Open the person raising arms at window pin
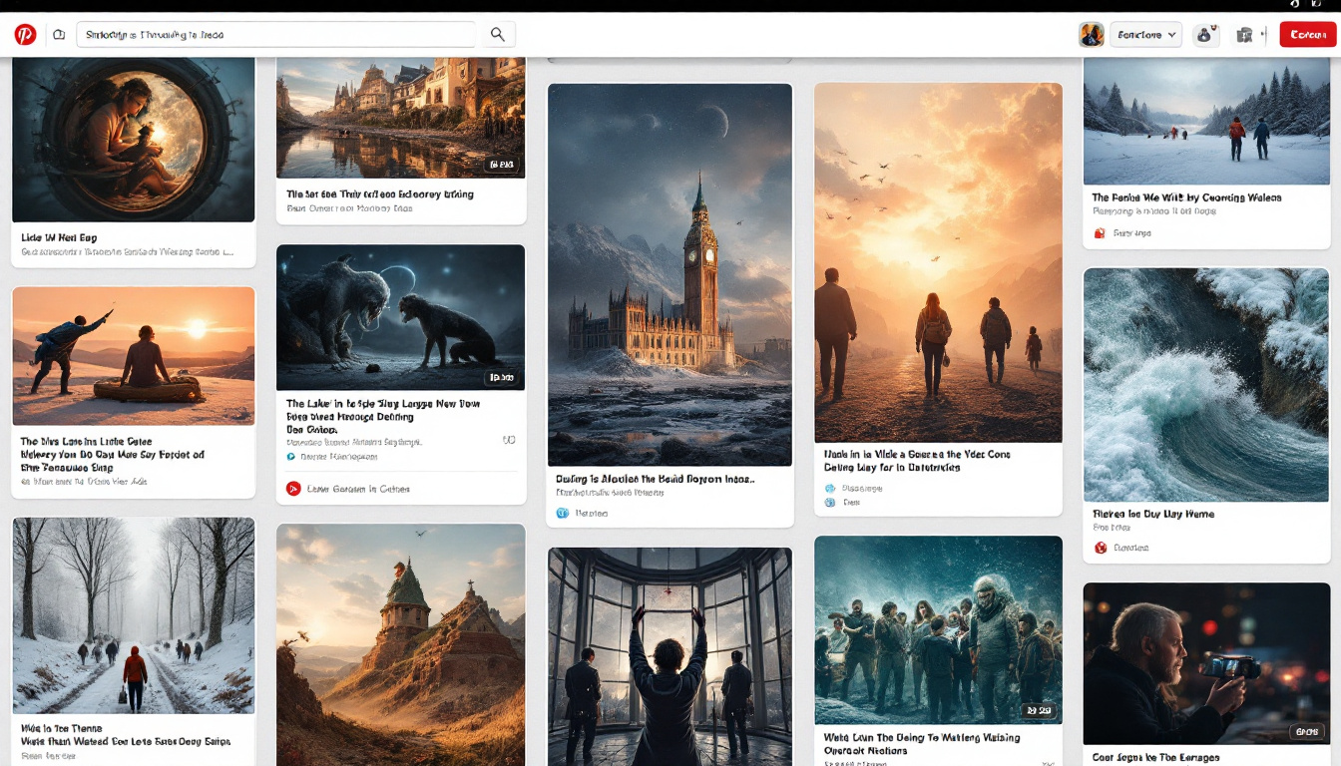1341x766 pixels. [670, 656]
